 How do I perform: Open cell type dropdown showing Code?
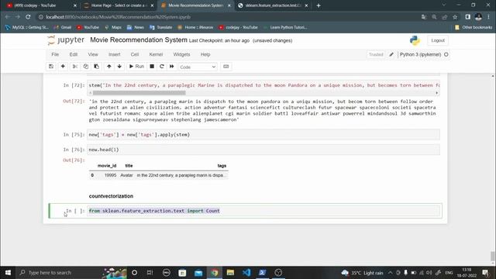pos(198,67)
